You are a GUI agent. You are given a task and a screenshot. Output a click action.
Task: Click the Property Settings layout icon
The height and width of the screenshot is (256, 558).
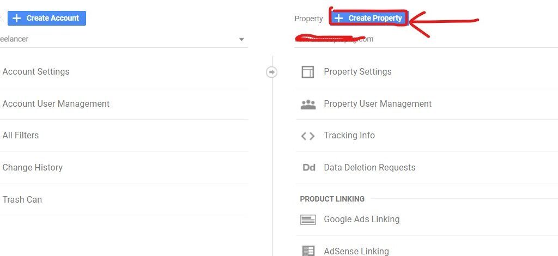[x=308, y=72]
